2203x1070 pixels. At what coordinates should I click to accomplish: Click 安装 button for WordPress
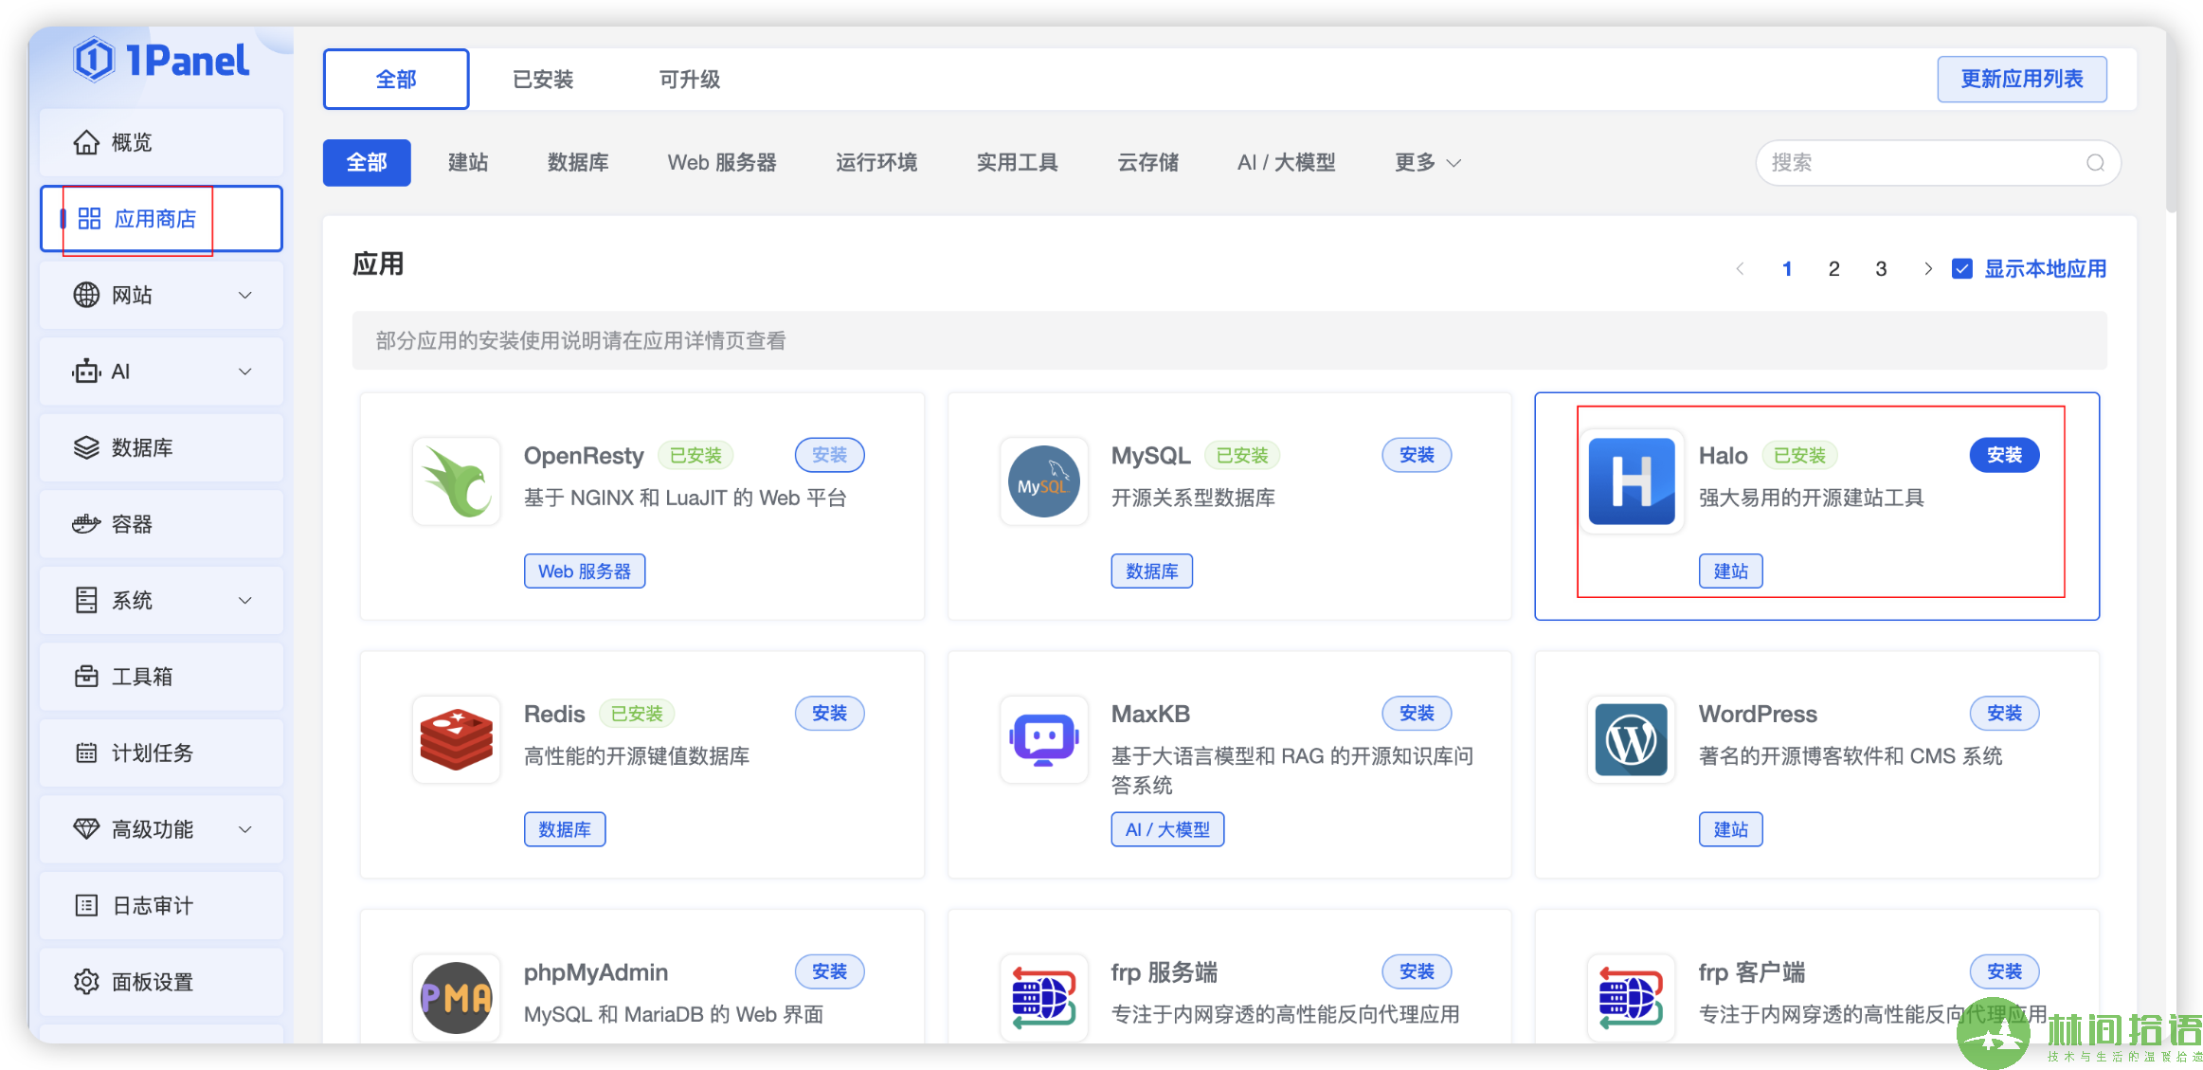click(2005, 714)
